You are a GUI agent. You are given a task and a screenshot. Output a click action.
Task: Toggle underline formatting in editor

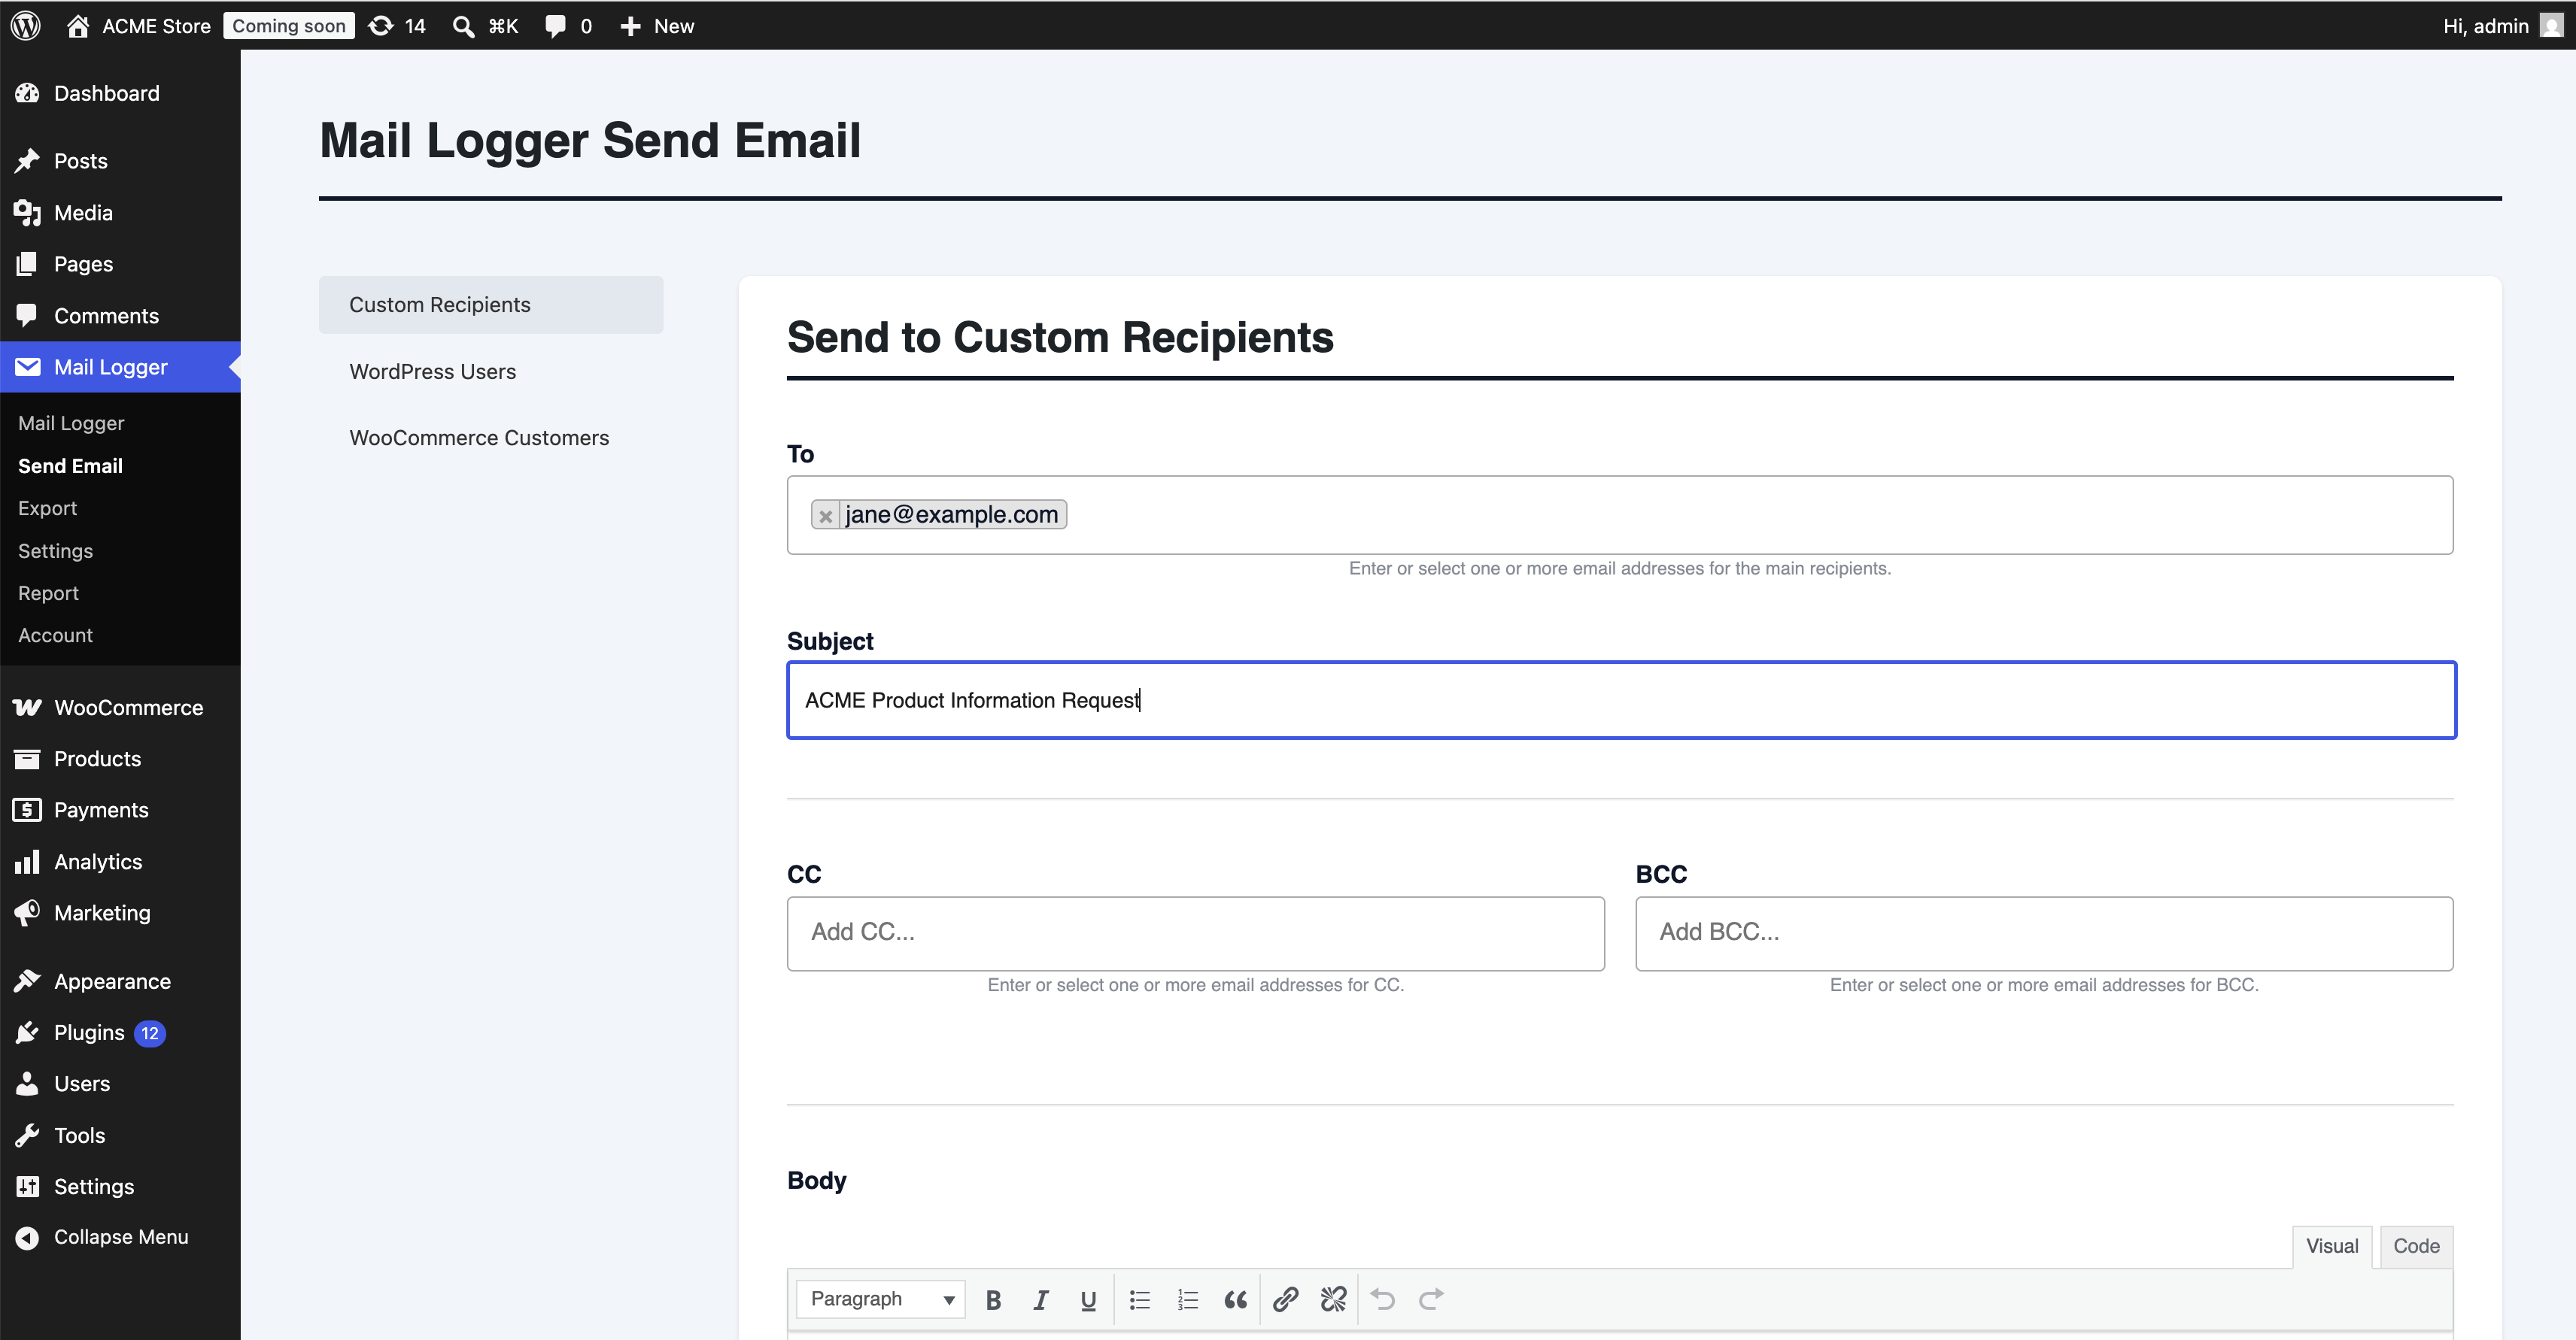[1088, 1299]
